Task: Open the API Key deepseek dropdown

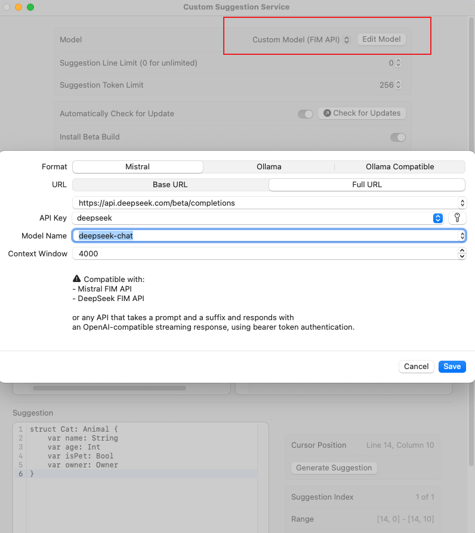Action: coord(438,218)
